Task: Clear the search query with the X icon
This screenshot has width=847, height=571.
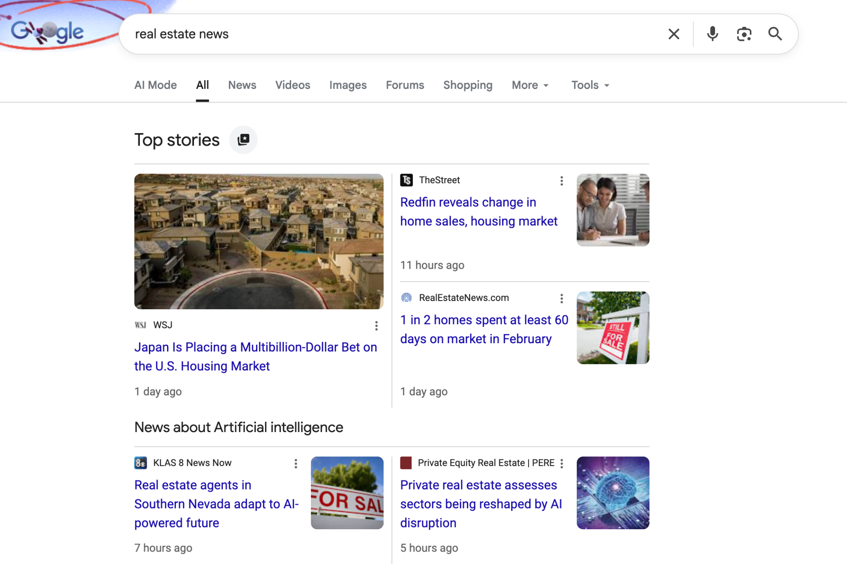Action: point(674,33)
